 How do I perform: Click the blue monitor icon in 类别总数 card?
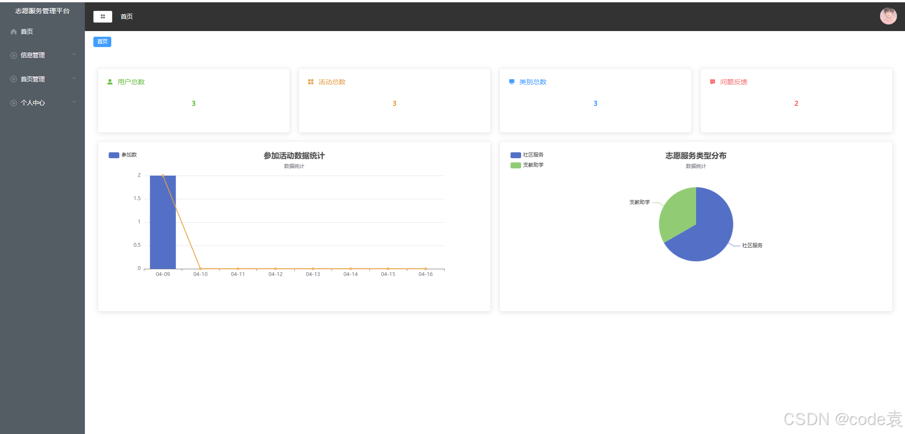[x=512, y=82]
